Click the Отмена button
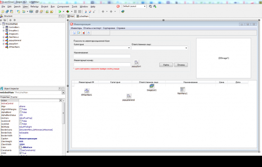This screenshot has width=262, height=167. tap(181, 65)
